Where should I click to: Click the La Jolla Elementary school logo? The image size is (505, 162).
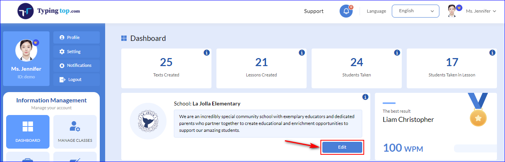coord(148,121)
